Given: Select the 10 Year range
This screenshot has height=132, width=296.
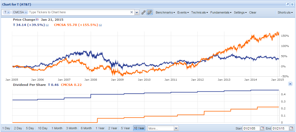Looking at the screenshot, I should click(139, 128).
